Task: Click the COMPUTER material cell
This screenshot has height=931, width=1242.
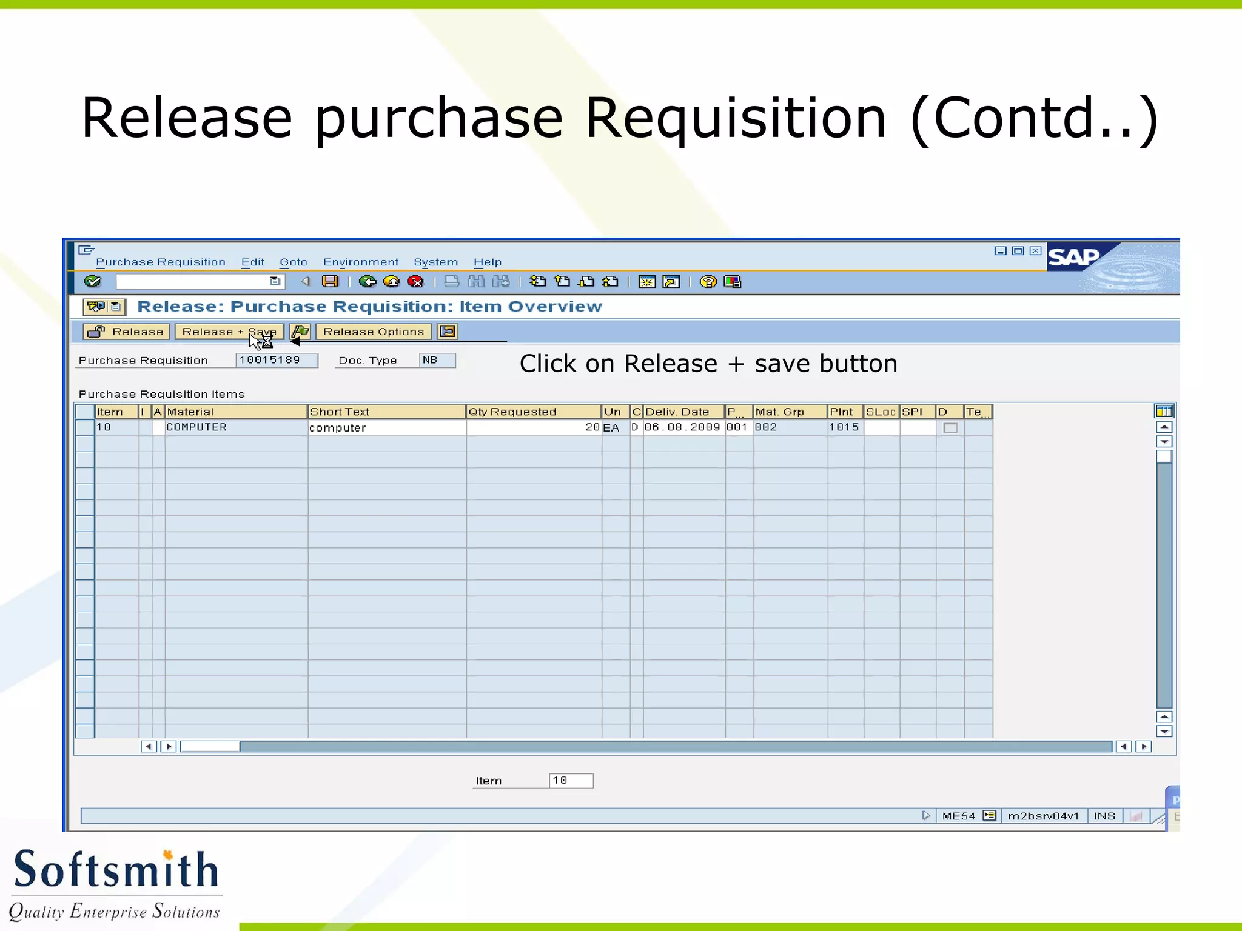Action: [x=236, y=427]
